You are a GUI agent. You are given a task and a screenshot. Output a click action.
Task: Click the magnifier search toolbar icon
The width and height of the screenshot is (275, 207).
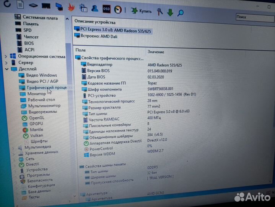[180, 13]
